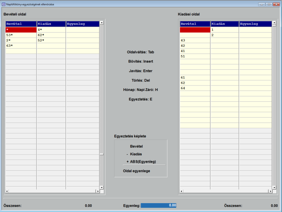Select the 63* cell in left table
Image resolution: width=282 pixels, height=212 pixels.
pos(21,46)
